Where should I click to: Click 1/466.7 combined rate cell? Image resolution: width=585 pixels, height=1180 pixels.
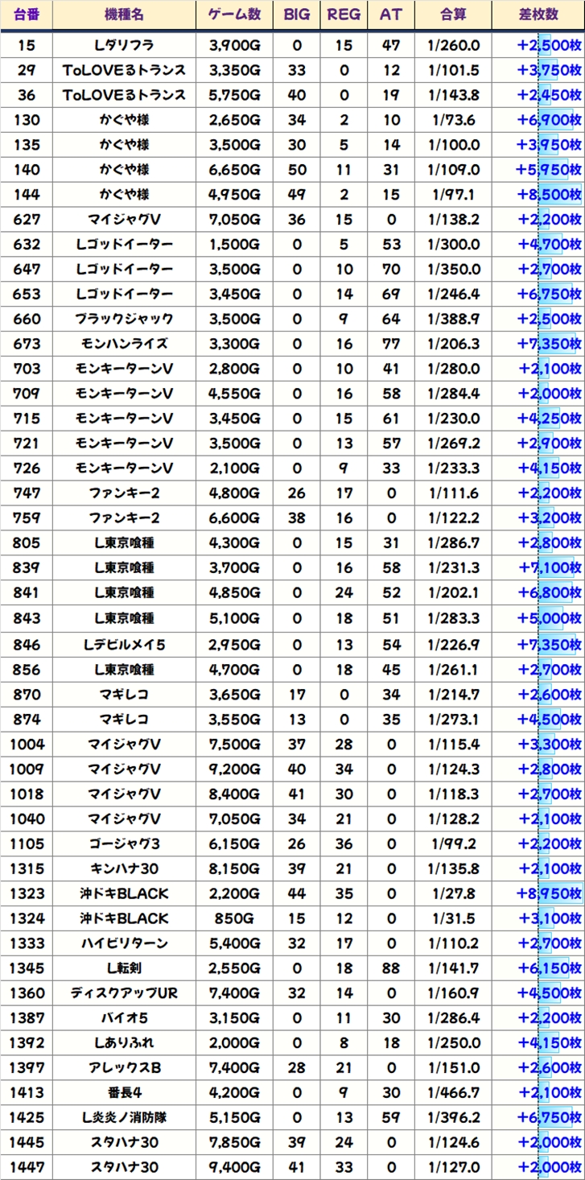454,1092
